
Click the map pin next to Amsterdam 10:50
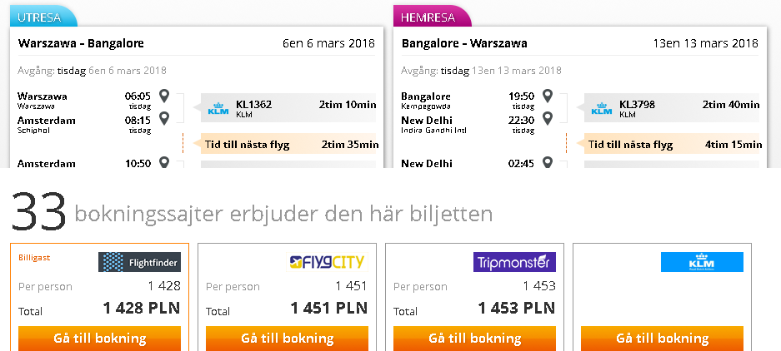tap(164, 162)
